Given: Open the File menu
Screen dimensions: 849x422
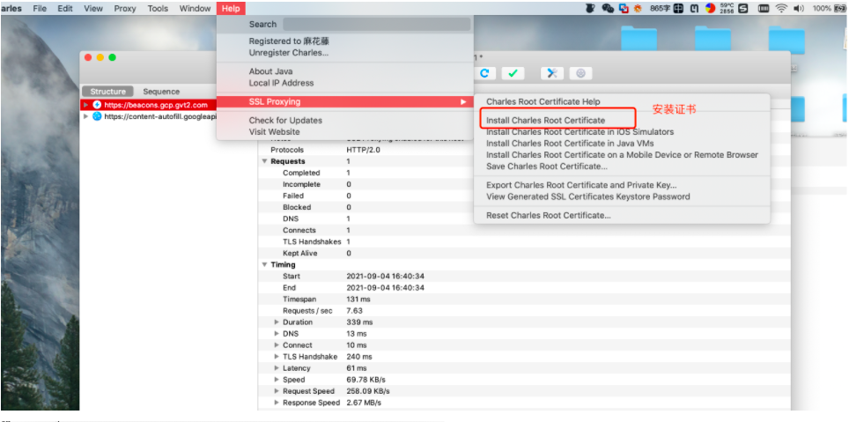Looking at the screenshot, I should 40,8.
